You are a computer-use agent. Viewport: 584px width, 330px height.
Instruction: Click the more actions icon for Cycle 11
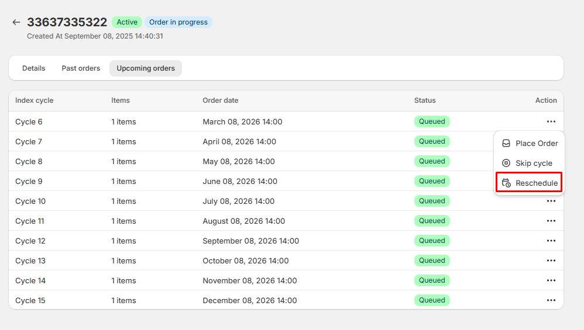pos(551,221)
